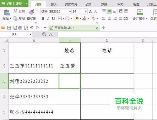Toggle Italic formatting

click(x=48, y=18)
